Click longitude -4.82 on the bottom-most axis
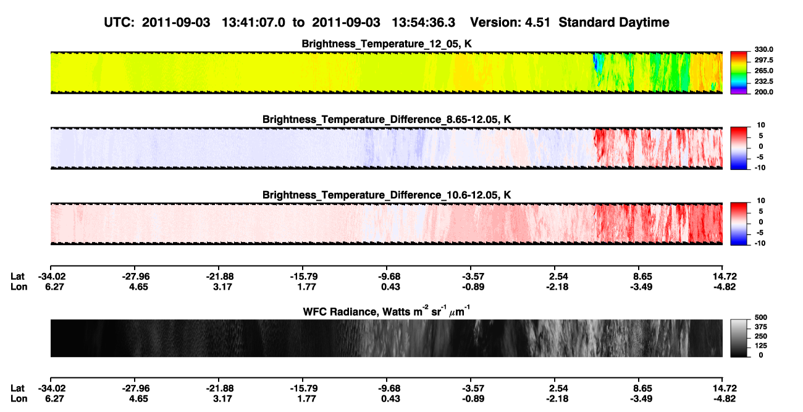803x412 pixels. point(725,398)
